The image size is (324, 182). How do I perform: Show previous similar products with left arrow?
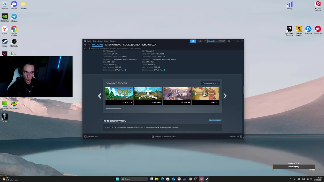pyautogui.click(x=99, y=96)
